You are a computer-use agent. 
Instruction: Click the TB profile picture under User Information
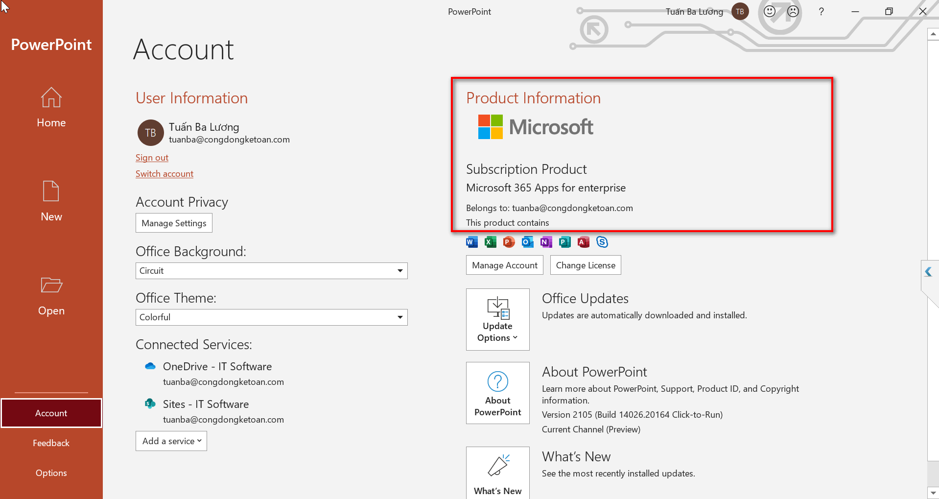coord(150,133)
